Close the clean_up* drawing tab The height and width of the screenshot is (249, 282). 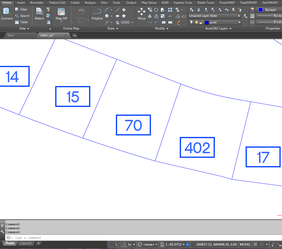coord(65,35)
